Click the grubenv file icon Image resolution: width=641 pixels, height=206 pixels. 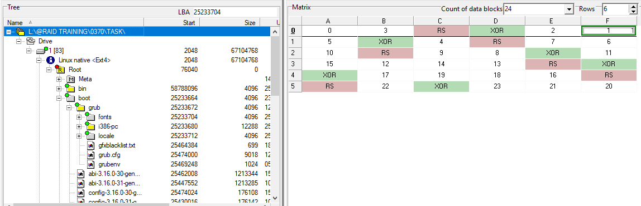pyautogui.click(x=91, y=164)
